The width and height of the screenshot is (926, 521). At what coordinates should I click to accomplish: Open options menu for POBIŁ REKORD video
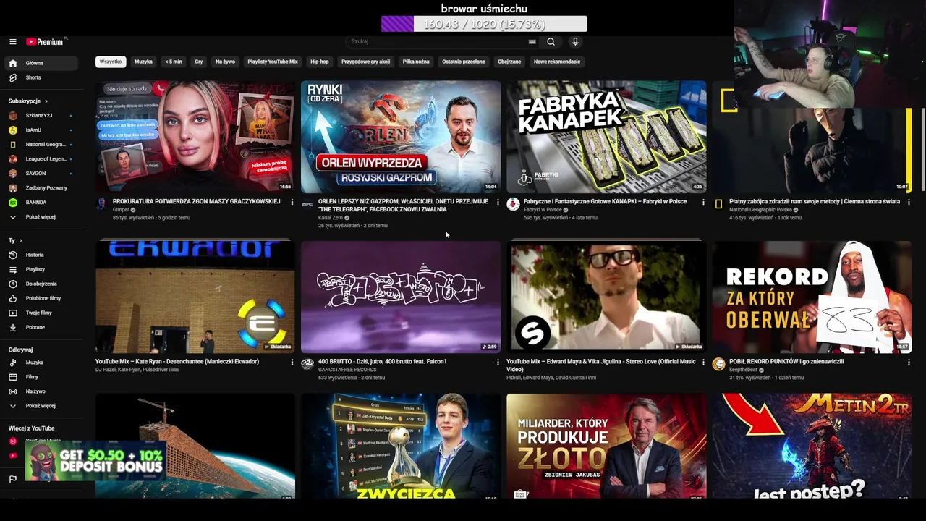click(909, 362)
